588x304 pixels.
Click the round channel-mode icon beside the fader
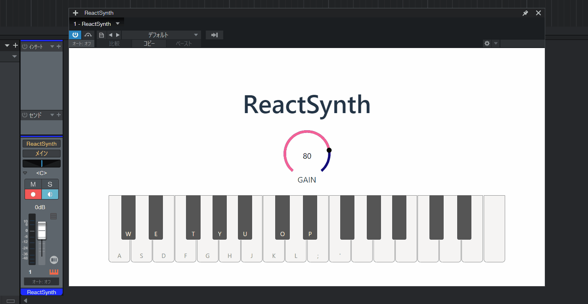[54, 260]
